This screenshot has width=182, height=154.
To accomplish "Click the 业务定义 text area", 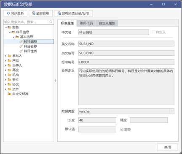I will coord(126,86).
